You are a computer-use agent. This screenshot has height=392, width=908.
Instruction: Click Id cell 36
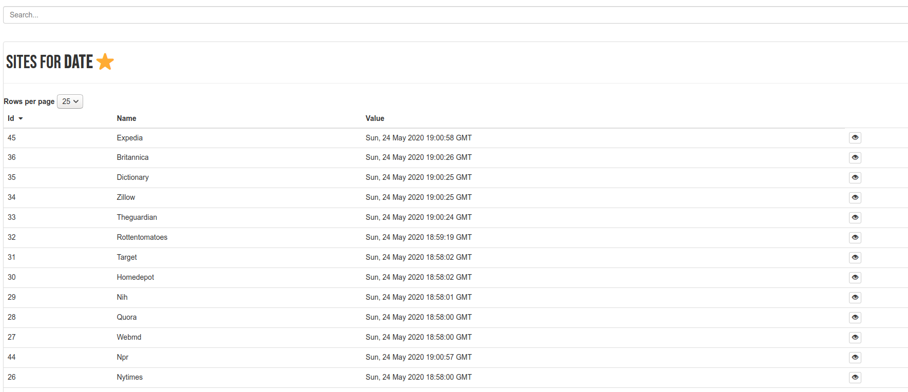(x=12, y=157)
